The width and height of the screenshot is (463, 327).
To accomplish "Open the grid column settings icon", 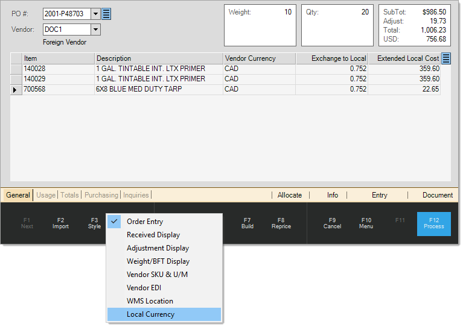I will point(446,58).
